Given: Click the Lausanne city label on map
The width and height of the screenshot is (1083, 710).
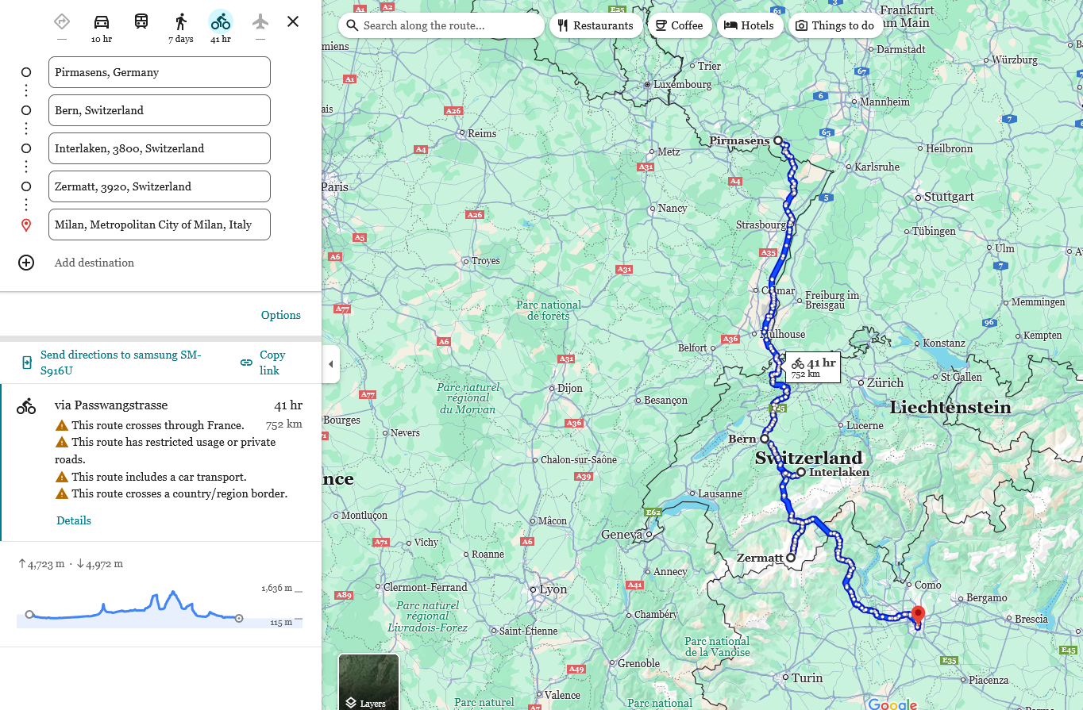Looking at the screenshot, I should coord(720,493).
